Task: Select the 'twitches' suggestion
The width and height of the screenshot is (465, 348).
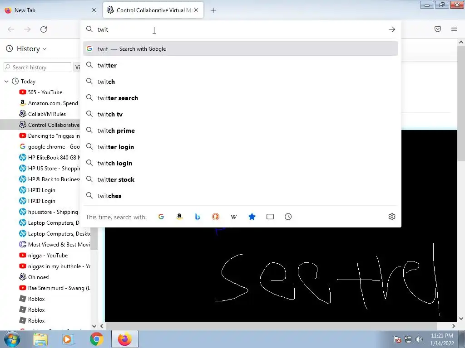Action: point(241,196)
